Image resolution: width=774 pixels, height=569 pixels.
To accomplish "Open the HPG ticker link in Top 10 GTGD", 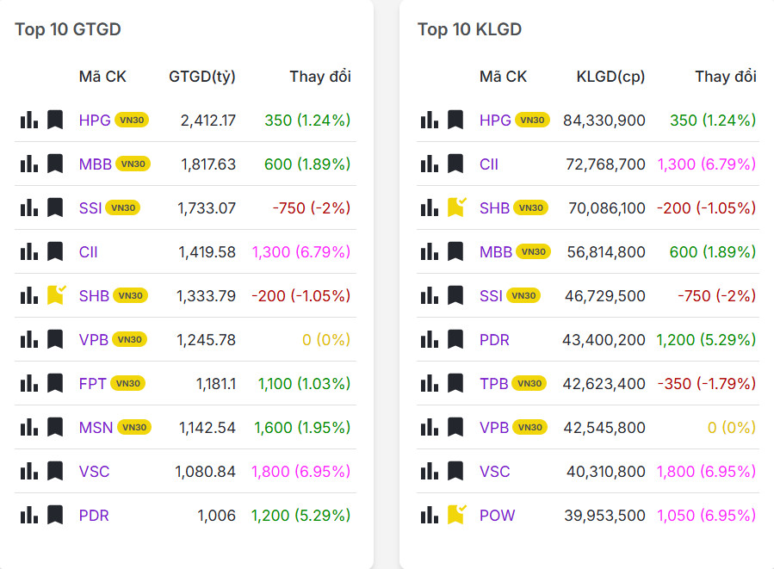I will [95, 120].
